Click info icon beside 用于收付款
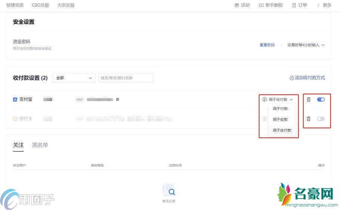This screenshot has height=210, width=341. tap(264, 99)
